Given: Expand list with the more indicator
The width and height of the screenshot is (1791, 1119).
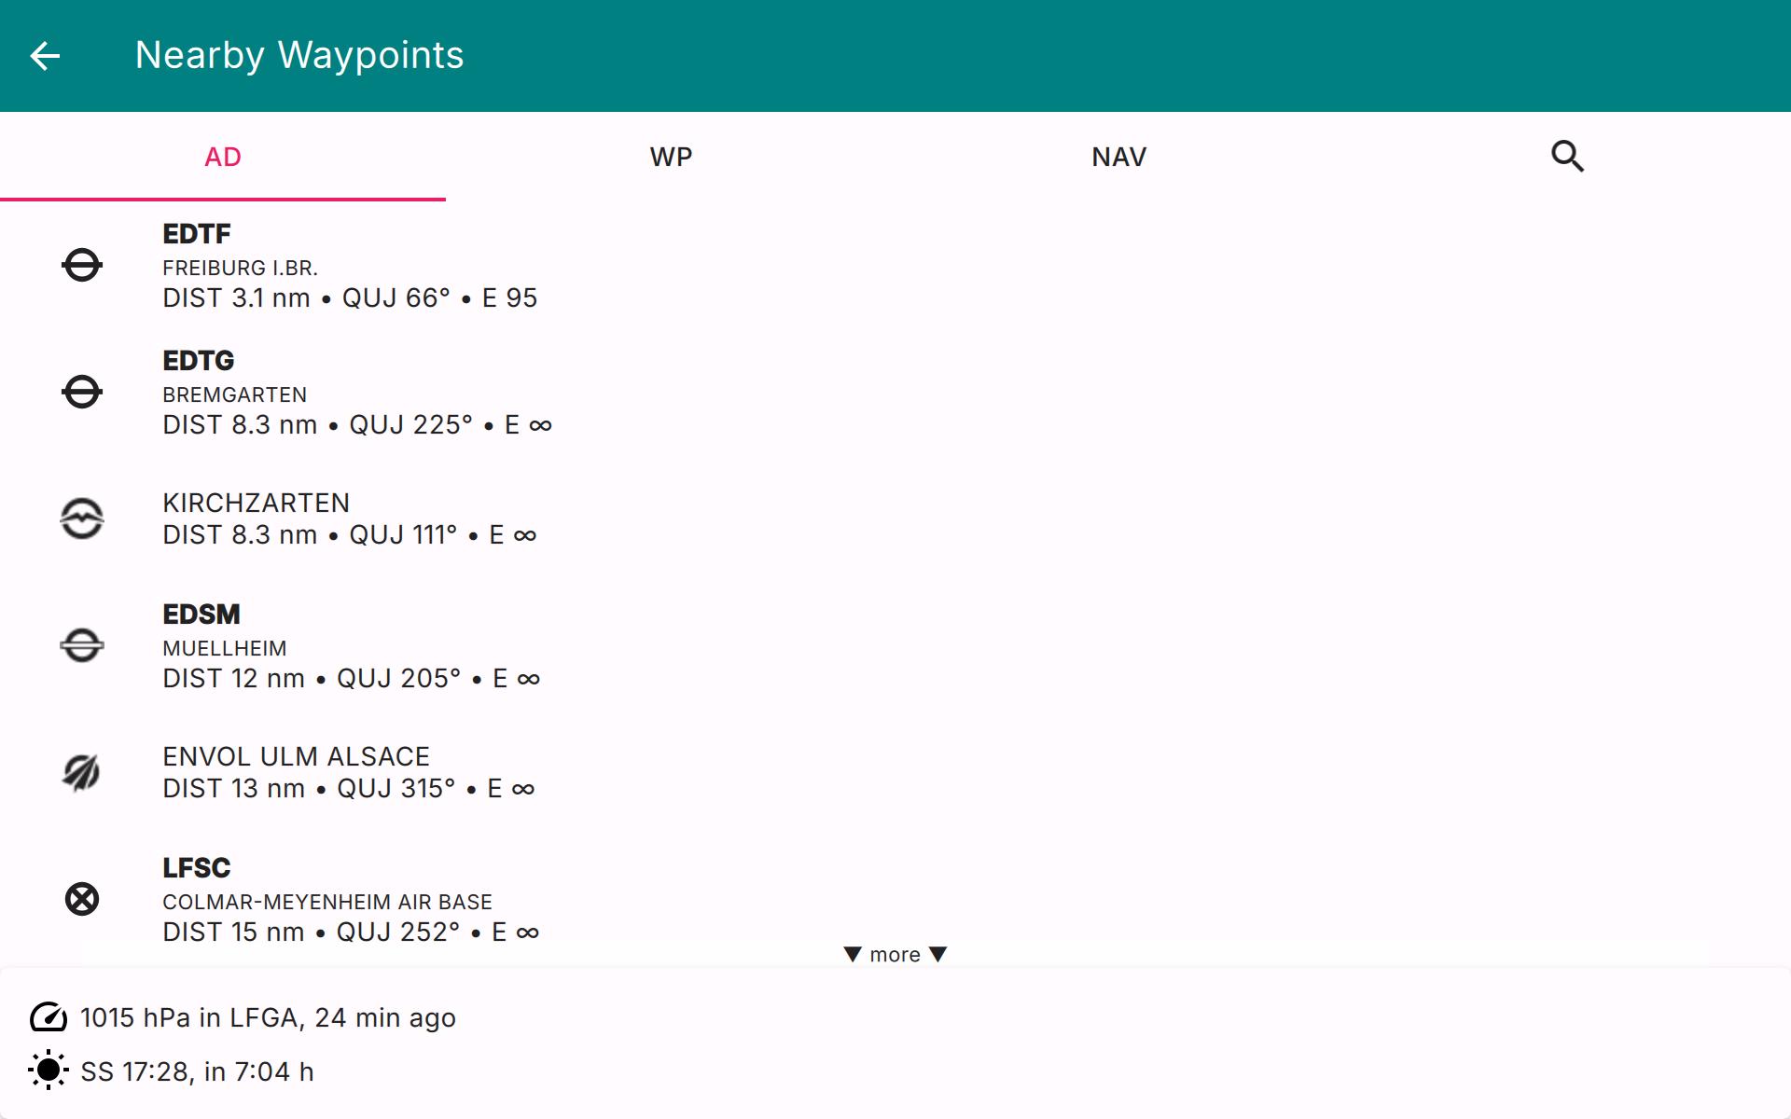Looking at the screenshot, I should (x=895, y=955).
